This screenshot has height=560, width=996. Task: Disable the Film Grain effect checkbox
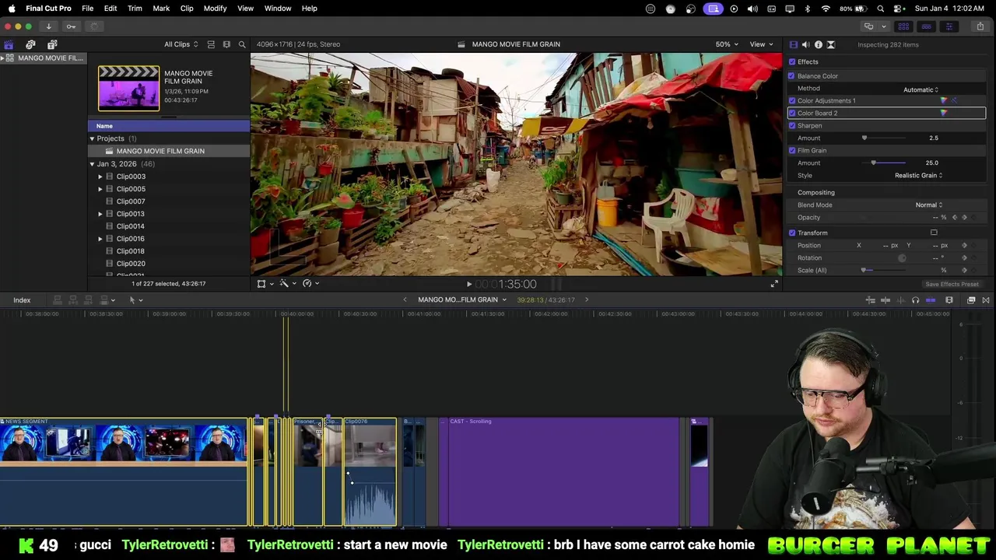[792, 151]
